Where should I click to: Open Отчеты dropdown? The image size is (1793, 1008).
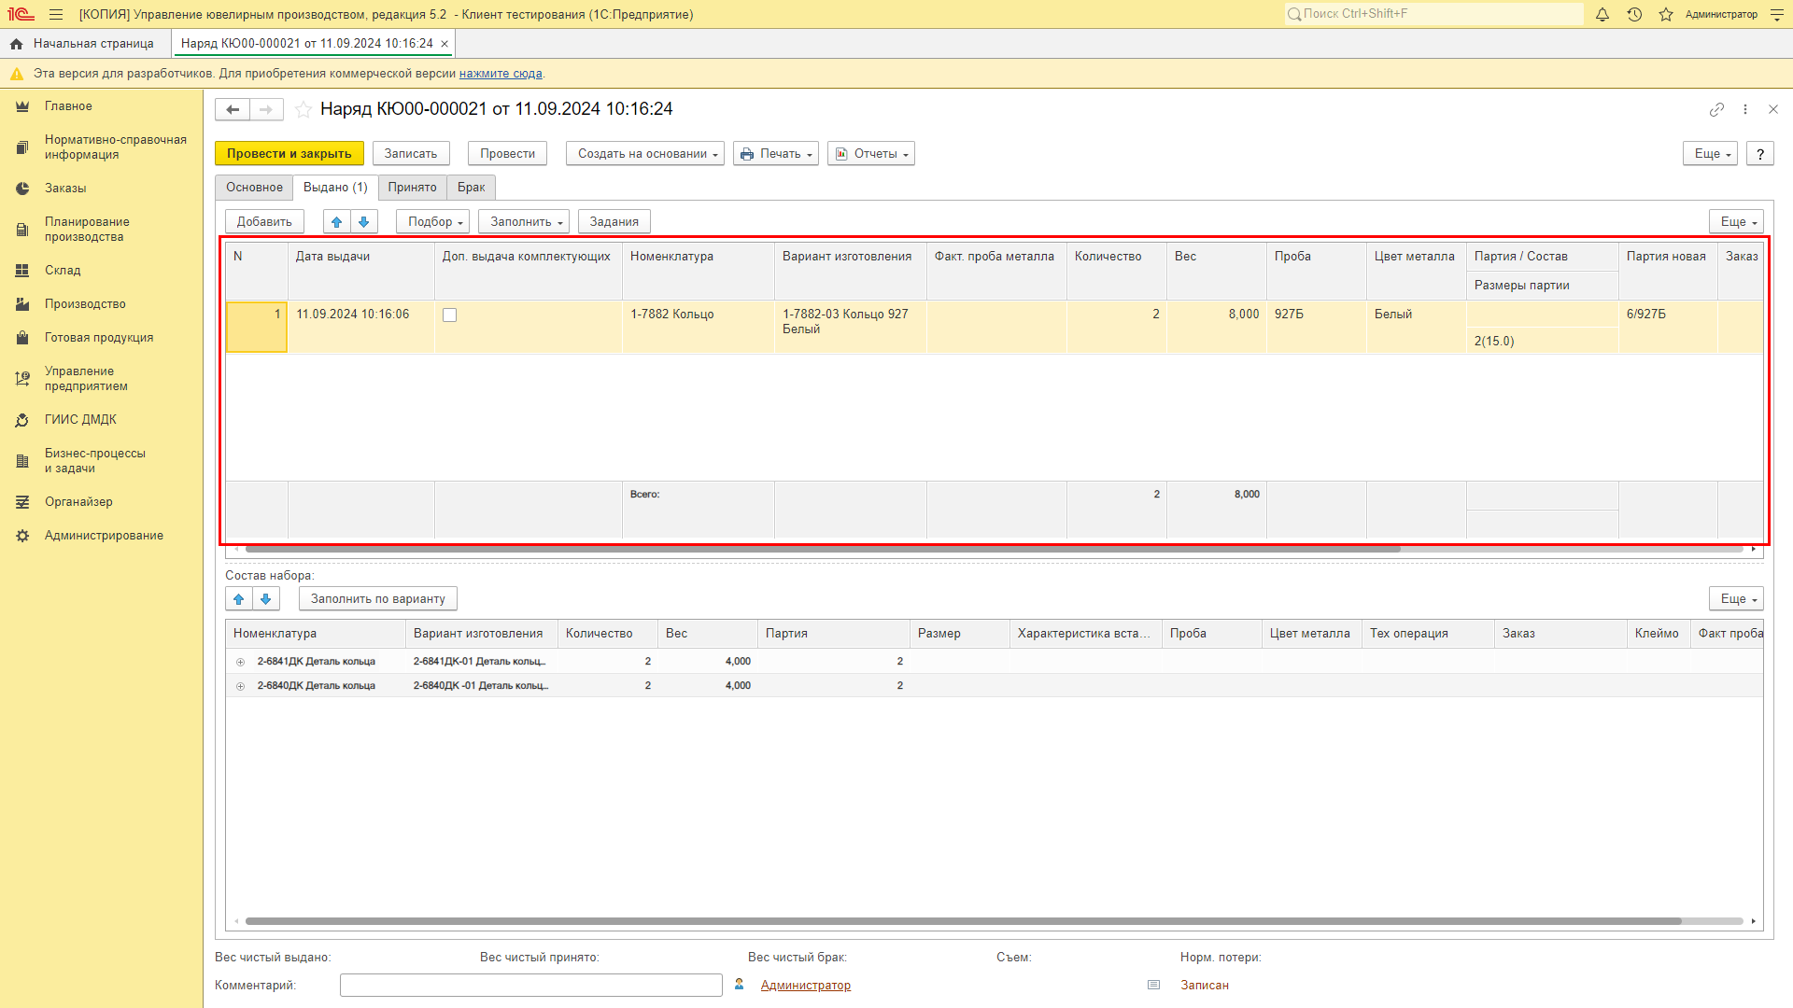tap(871, 154)
